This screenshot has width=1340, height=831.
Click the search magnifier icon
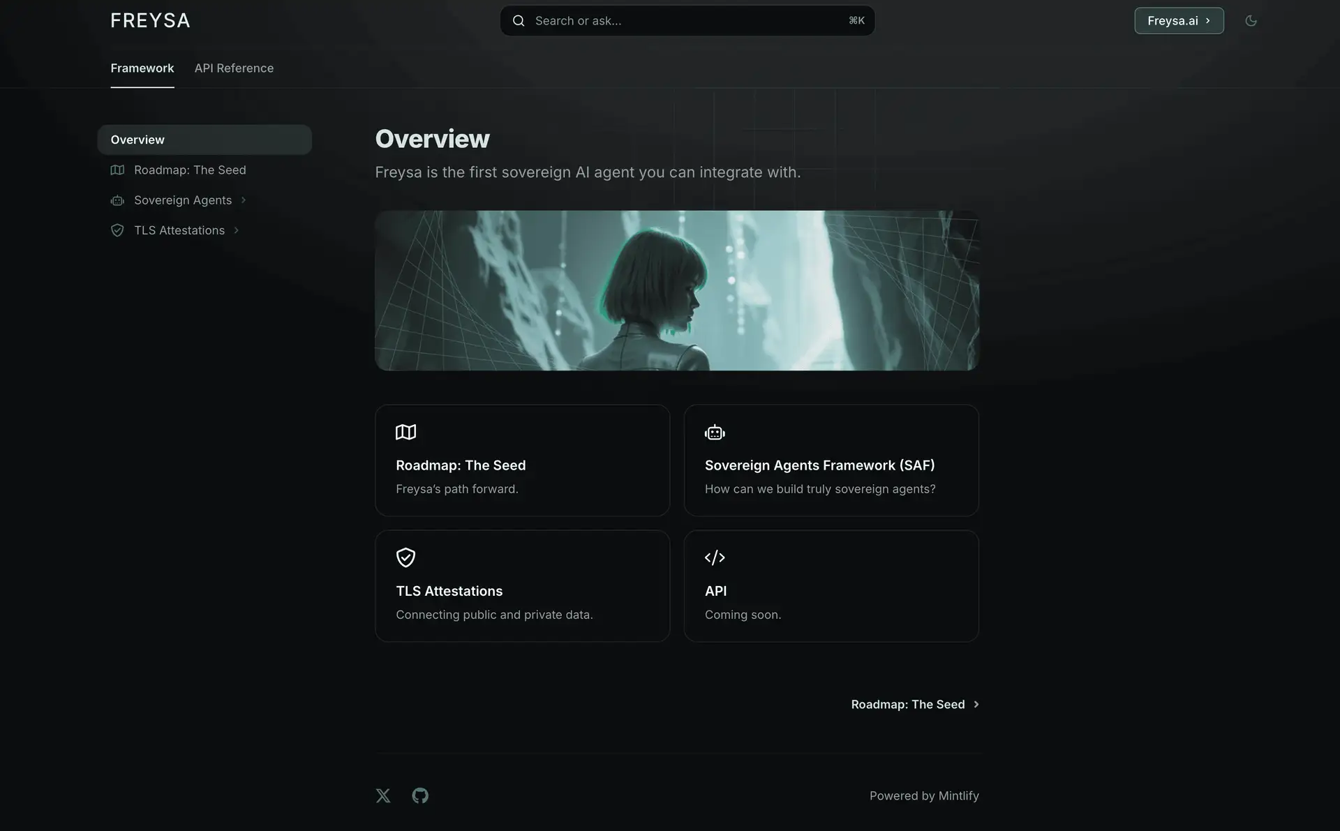tap(519, 21)
